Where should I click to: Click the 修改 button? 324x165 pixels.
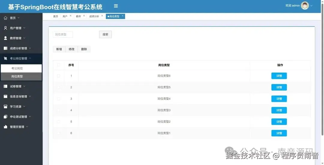tap(71, 49)
